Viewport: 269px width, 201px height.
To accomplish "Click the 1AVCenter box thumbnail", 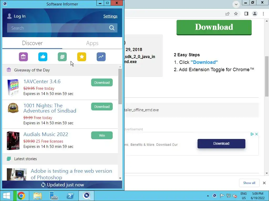I will point(13,87).
